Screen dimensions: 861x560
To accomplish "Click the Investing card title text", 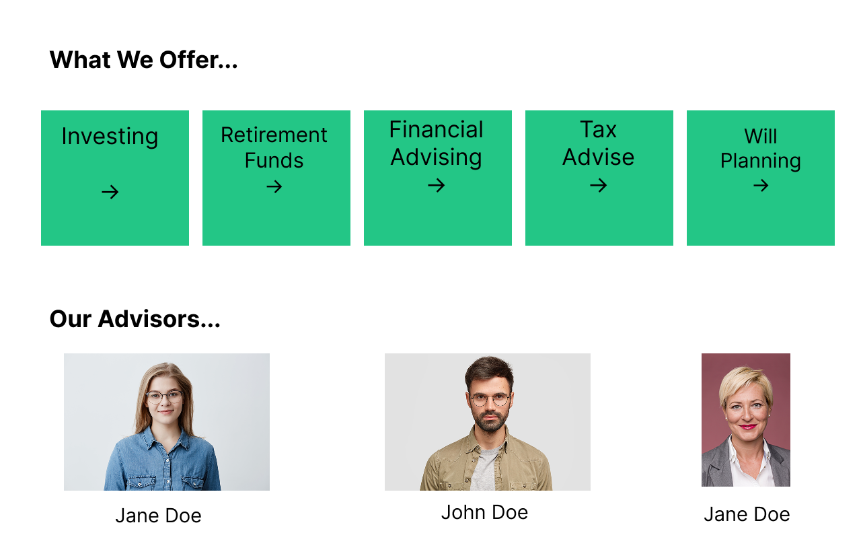I will 110,136.
